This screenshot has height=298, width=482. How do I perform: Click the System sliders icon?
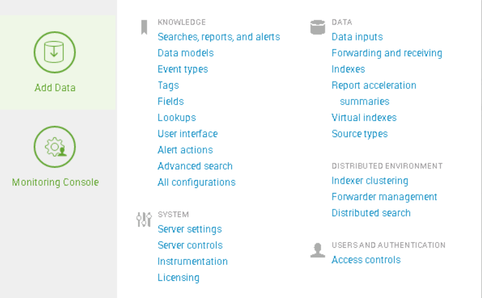pyautogui.click(x=144, y=219)
